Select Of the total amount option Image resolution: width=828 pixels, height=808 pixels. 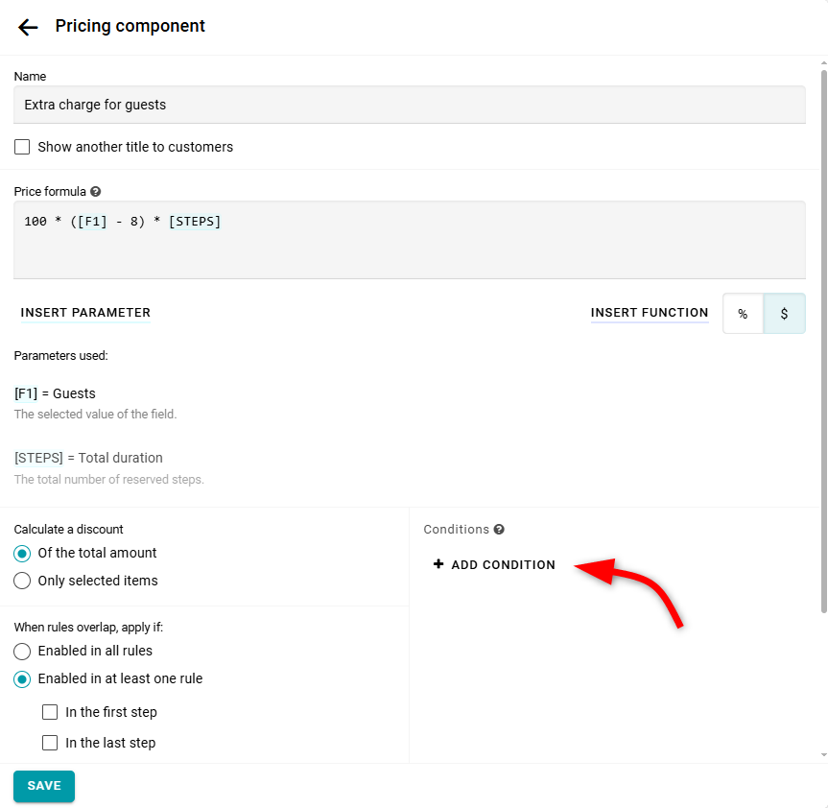(x=22, y=554)
